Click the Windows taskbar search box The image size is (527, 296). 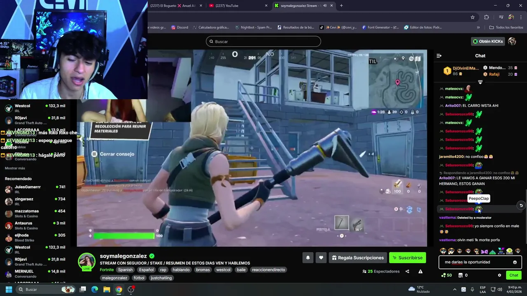[46, 289]
